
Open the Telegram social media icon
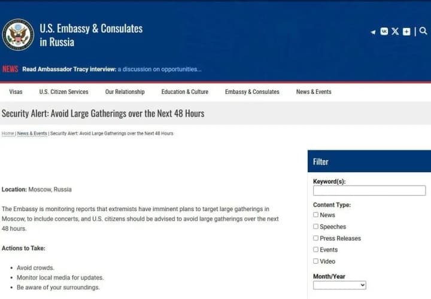373,32
